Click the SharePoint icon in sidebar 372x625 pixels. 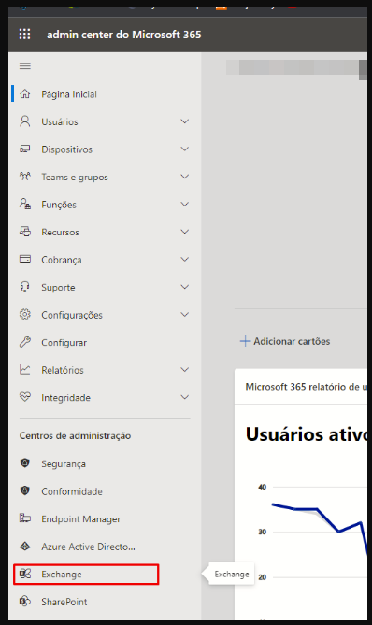coord(25,601)
